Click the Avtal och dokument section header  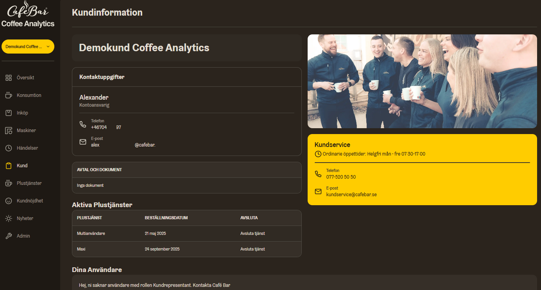pyautogui.click(x=100, y=170)
